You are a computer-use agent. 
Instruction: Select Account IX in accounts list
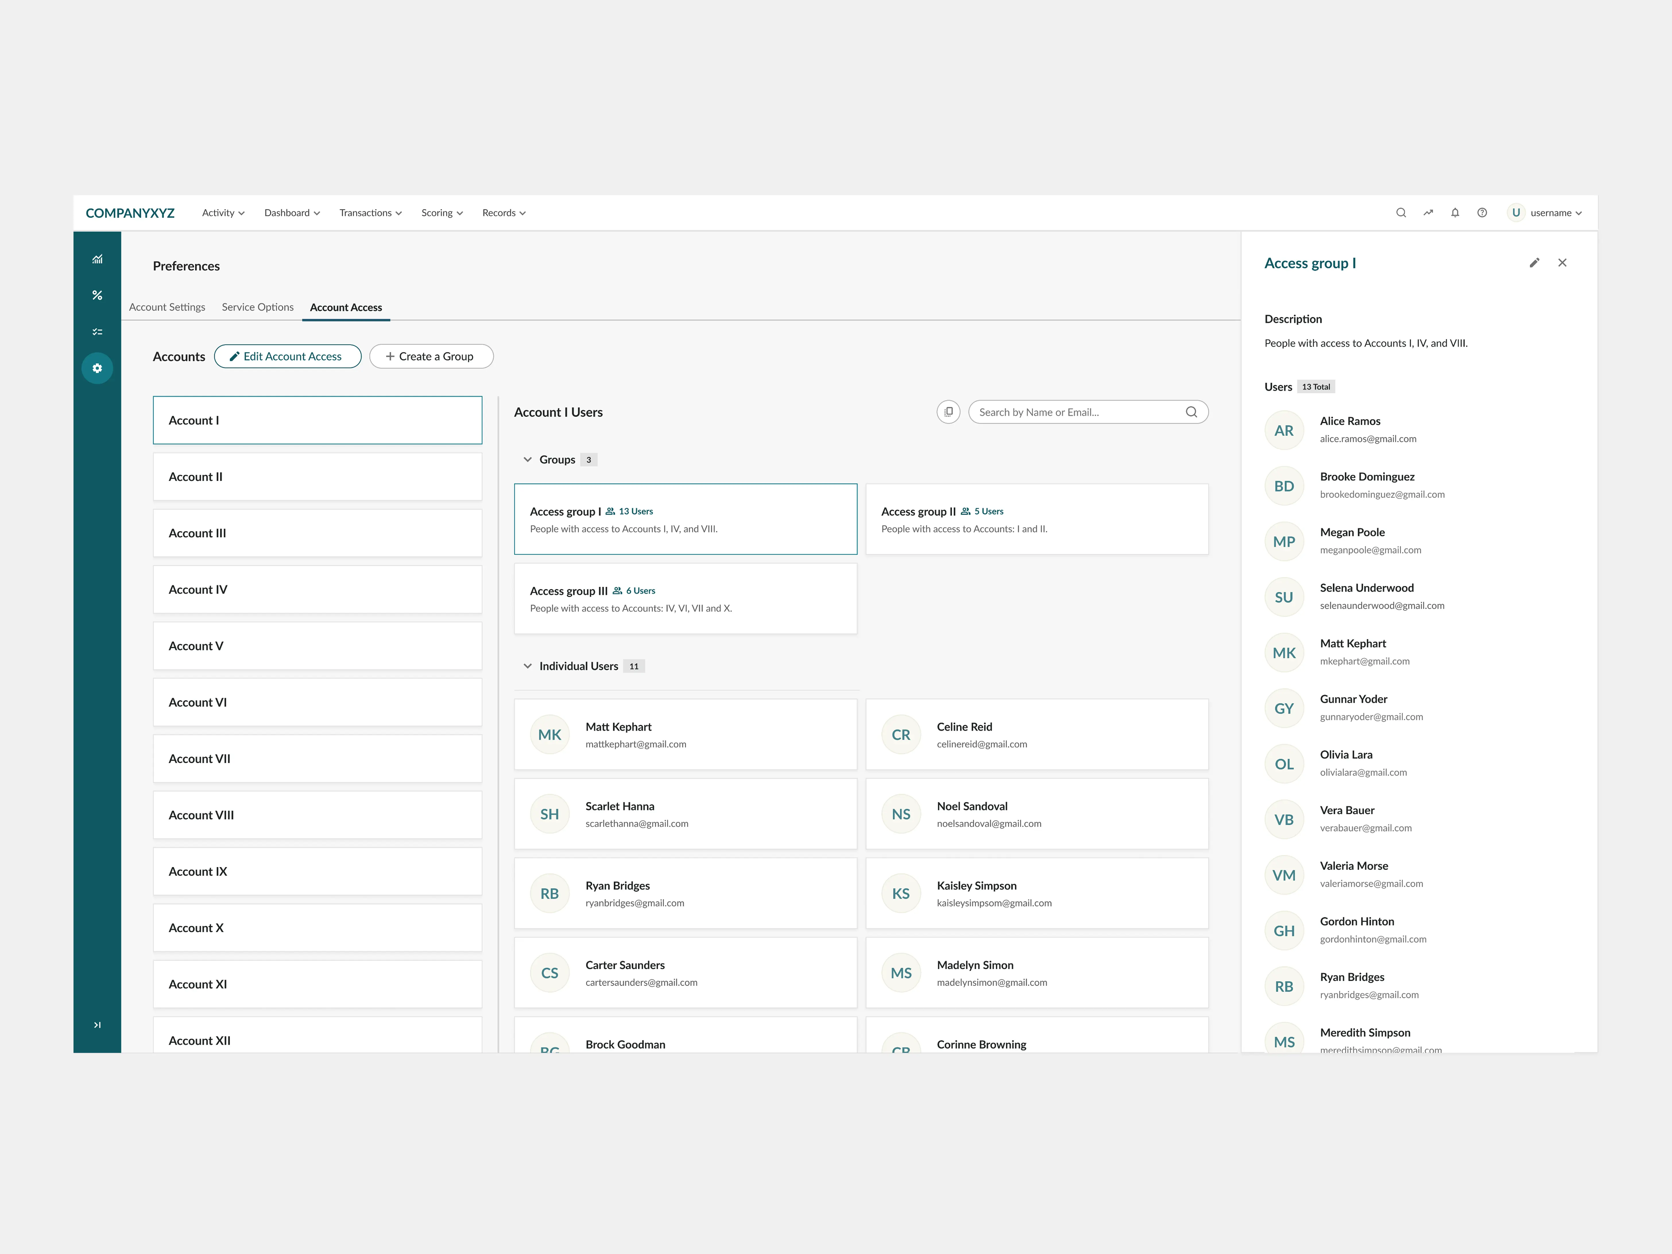click(x=318, y=872)
